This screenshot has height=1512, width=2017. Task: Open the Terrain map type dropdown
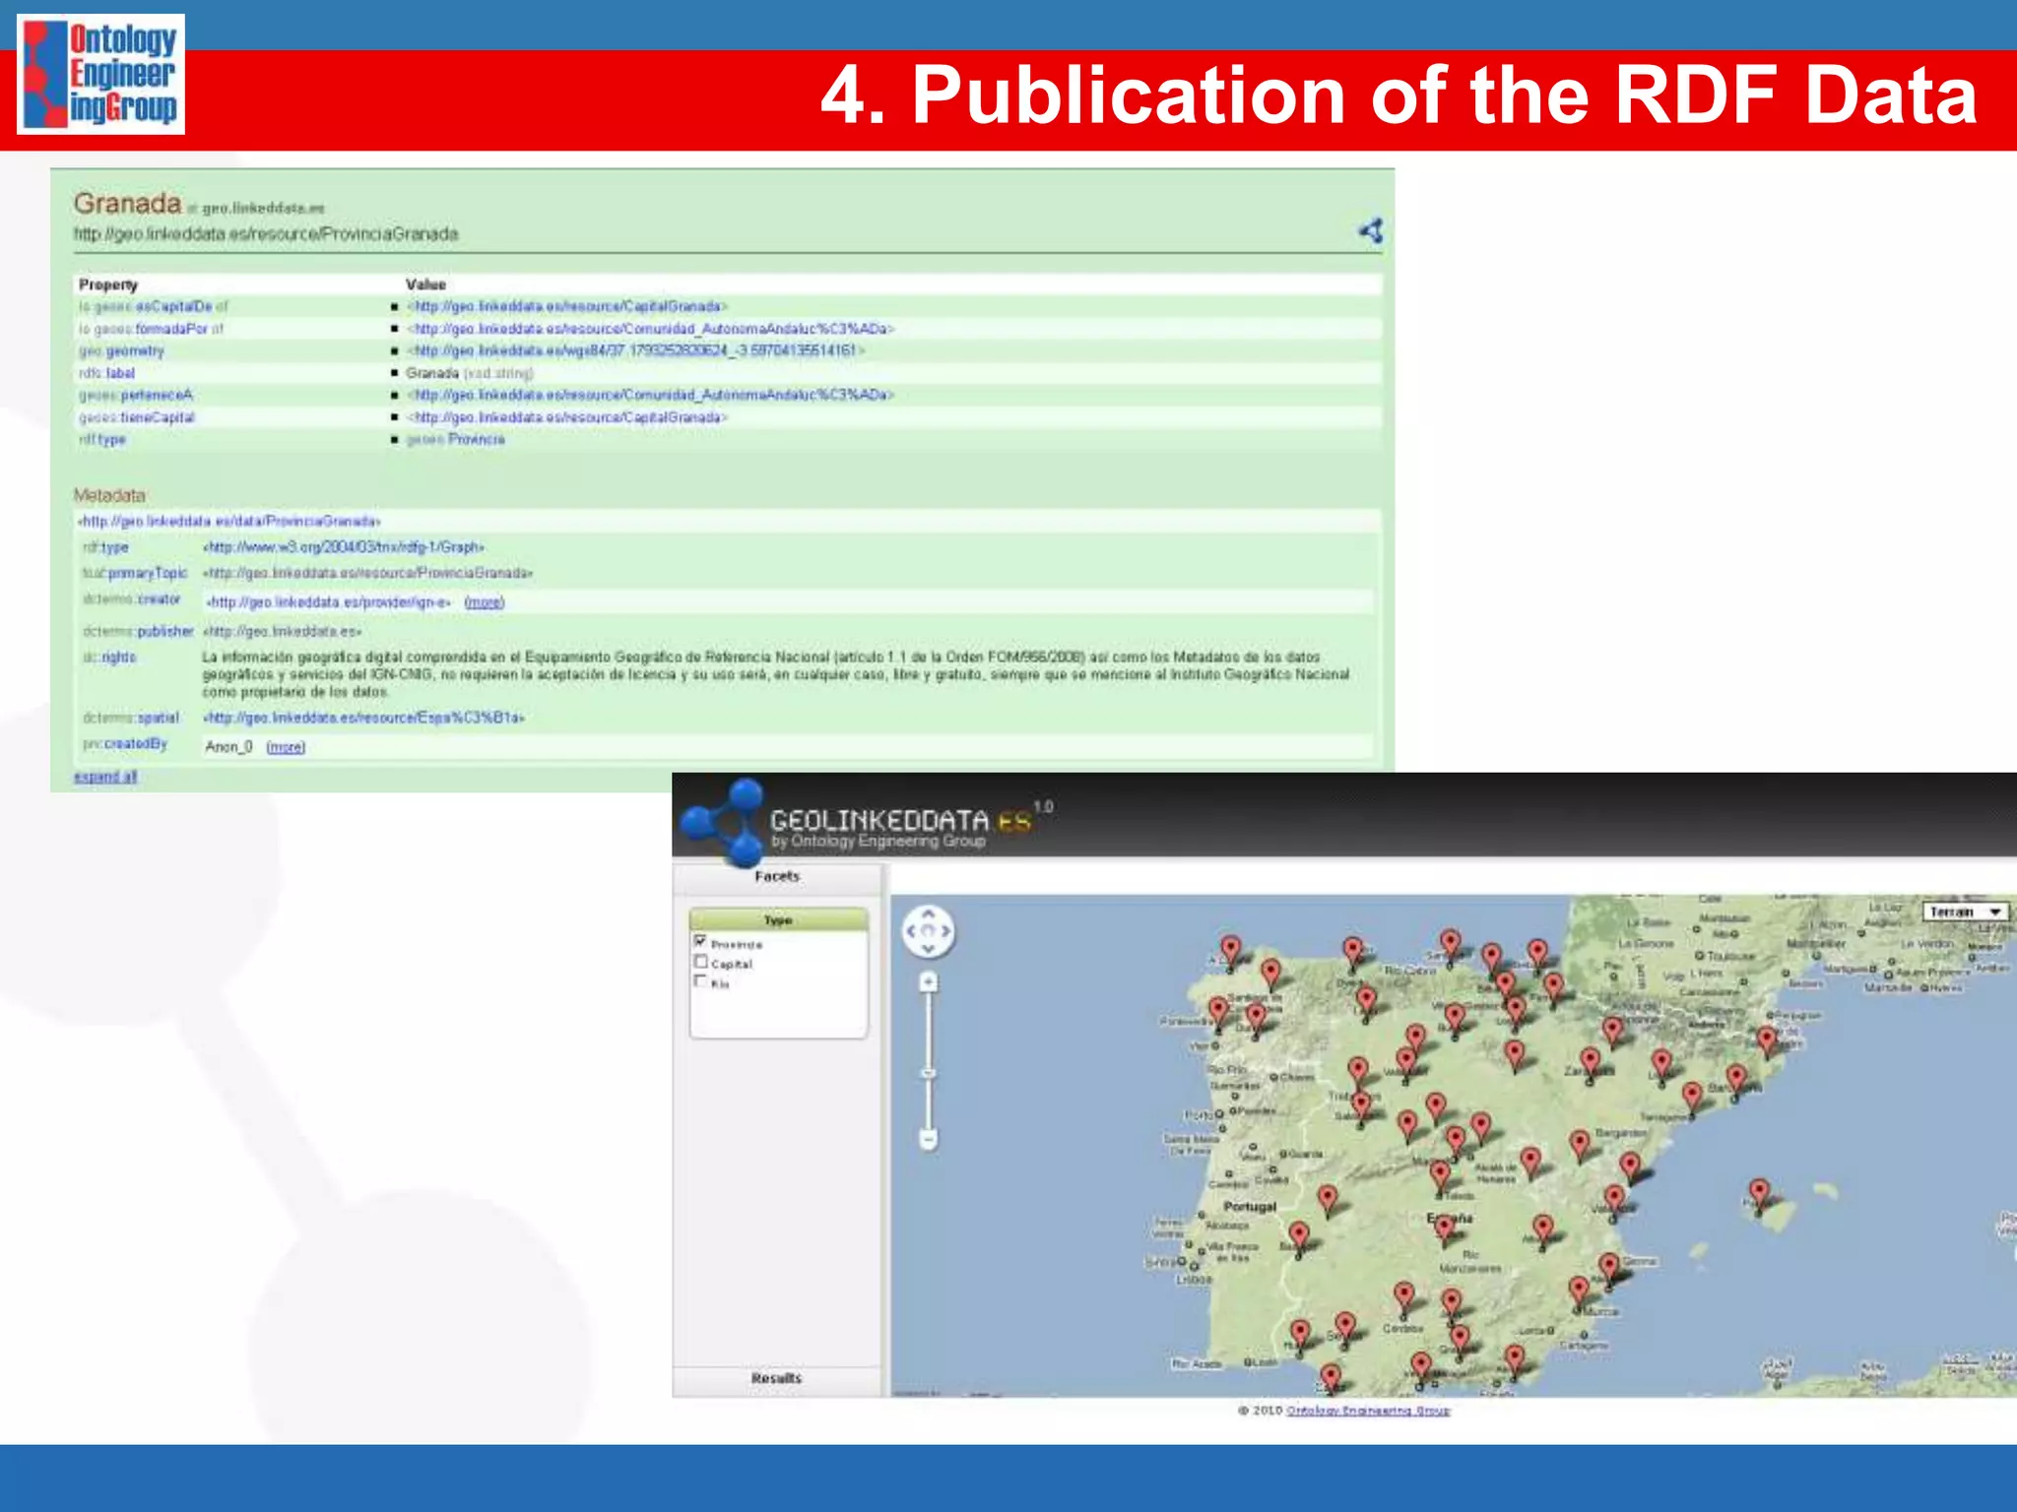tap(1965, 912)
